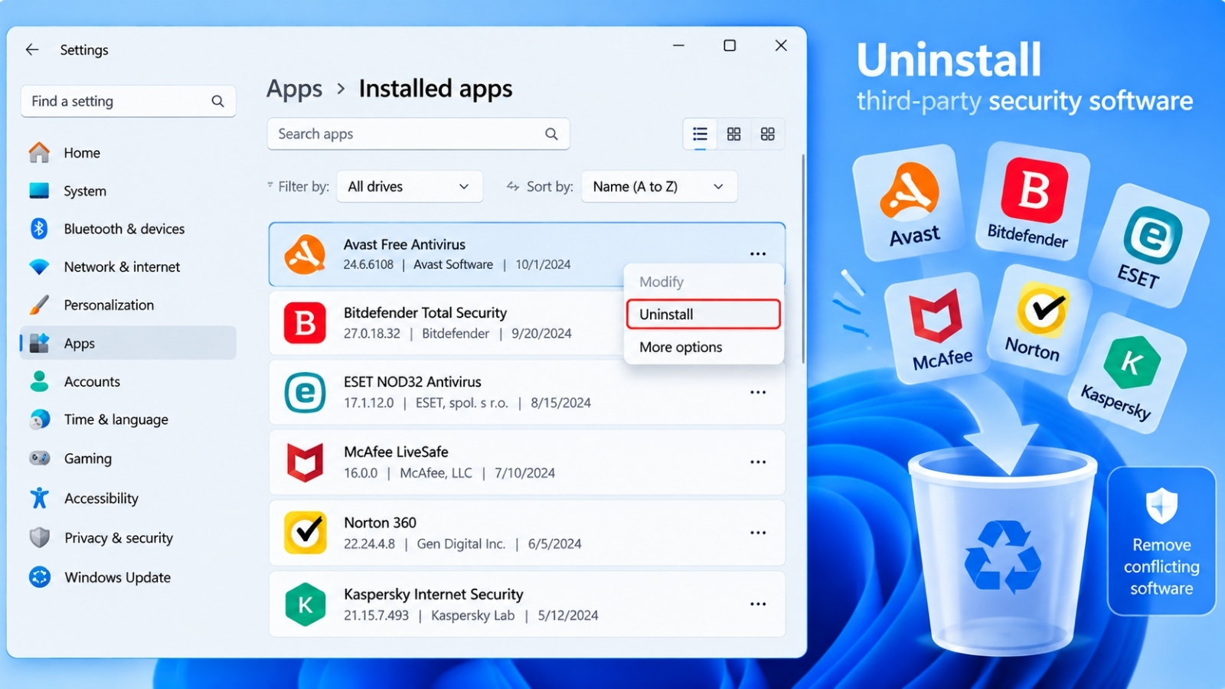Click the Find a setting search box
The image size is (1225, 689).
[128, 101]
